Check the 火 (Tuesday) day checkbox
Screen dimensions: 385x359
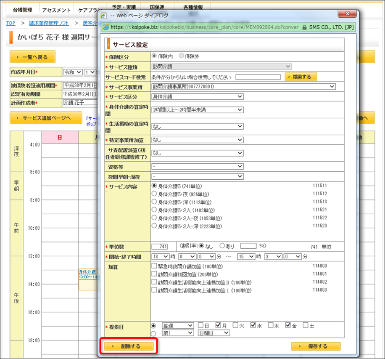[x=235, y=325]
